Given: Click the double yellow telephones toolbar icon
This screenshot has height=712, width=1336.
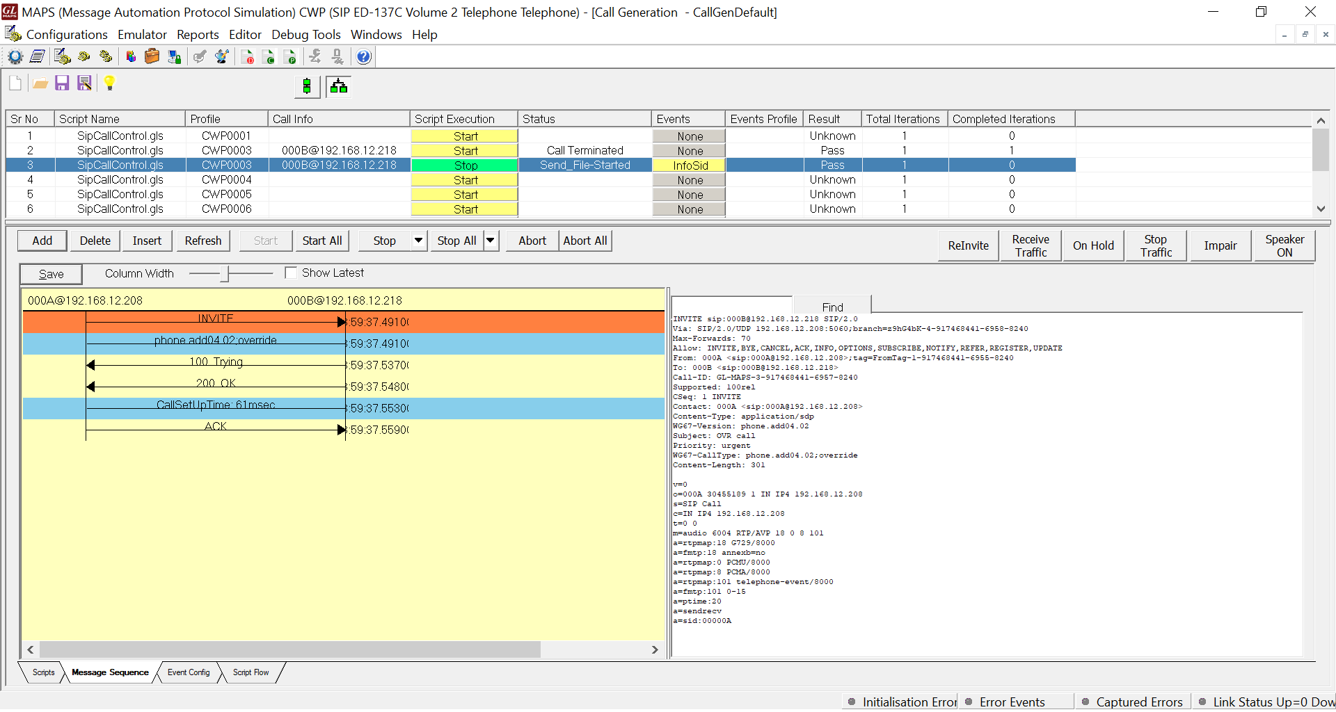Looking at the screenshot, I should [106, 57].
